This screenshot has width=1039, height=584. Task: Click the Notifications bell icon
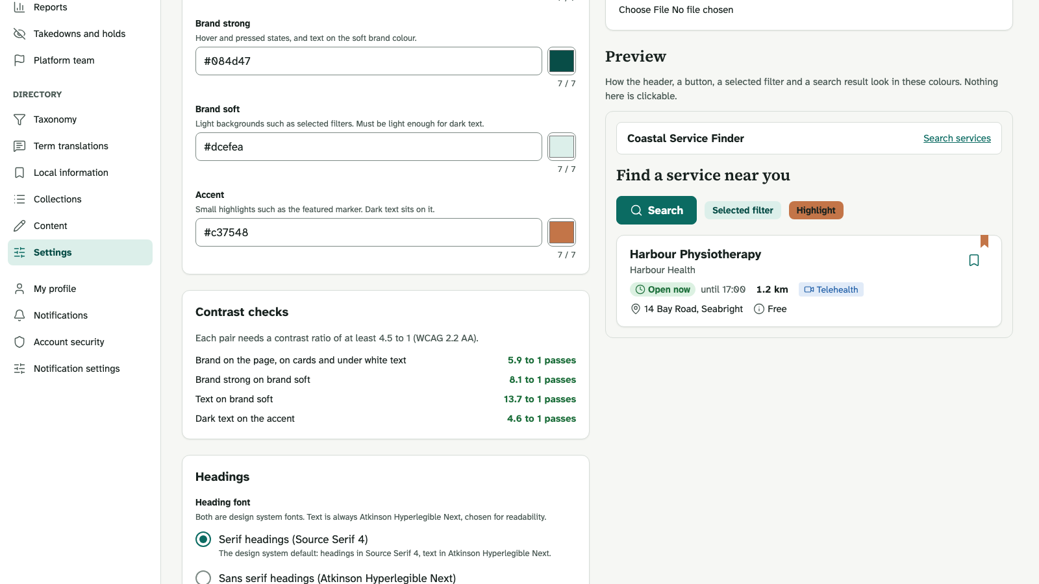tap(19, 315)
